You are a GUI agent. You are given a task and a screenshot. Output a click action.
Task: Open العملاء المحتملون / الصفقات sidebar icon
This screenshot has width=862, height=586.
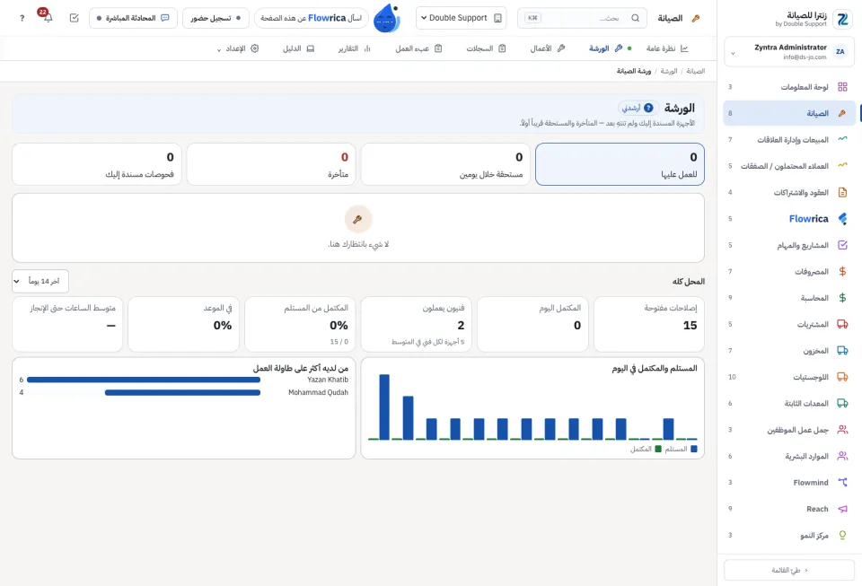click(x=842, y=166)
